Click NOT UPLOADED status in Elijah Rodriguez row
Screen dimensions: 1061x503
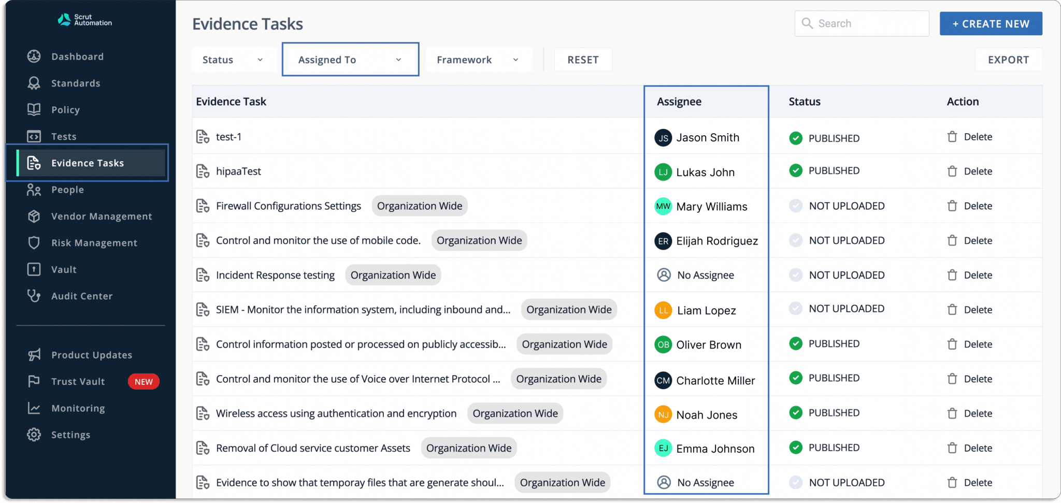point(847,240)
